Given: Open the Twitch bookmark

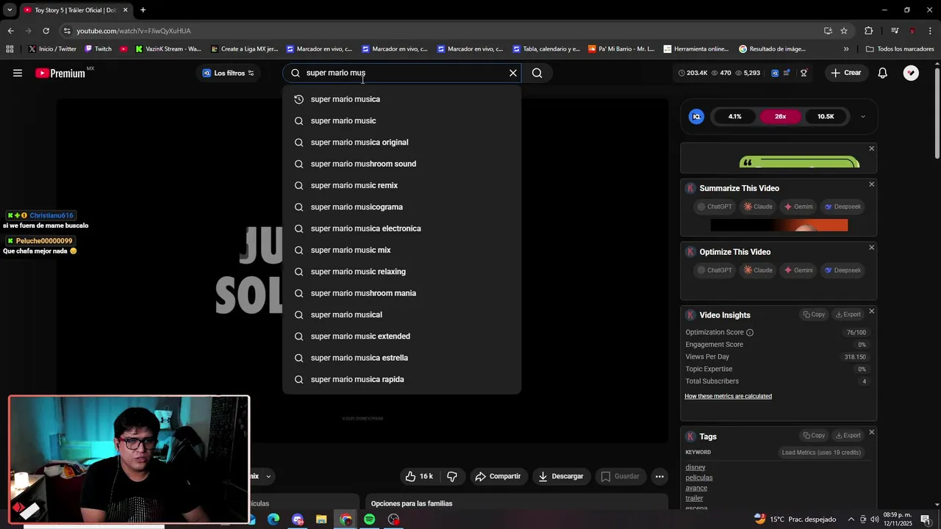Looking at the screenshot, I should pyautogui.click(x=99, y=49).
